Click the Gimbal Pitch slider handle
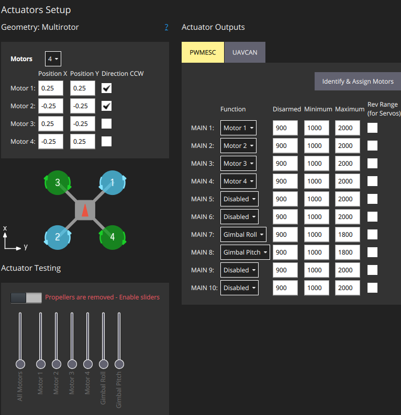This screenshot has height=415, width=401. coord(119,364)
